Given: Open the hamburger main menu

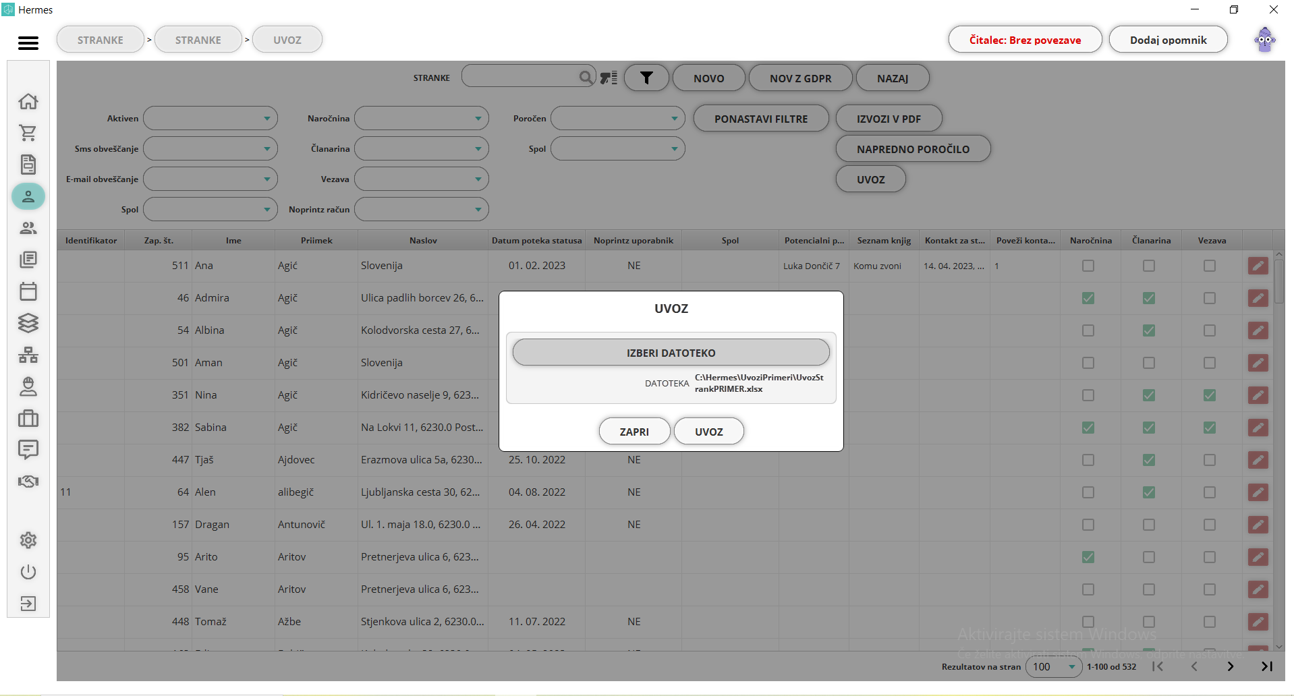Looking at the screenshot, I should tap(28, 43).
